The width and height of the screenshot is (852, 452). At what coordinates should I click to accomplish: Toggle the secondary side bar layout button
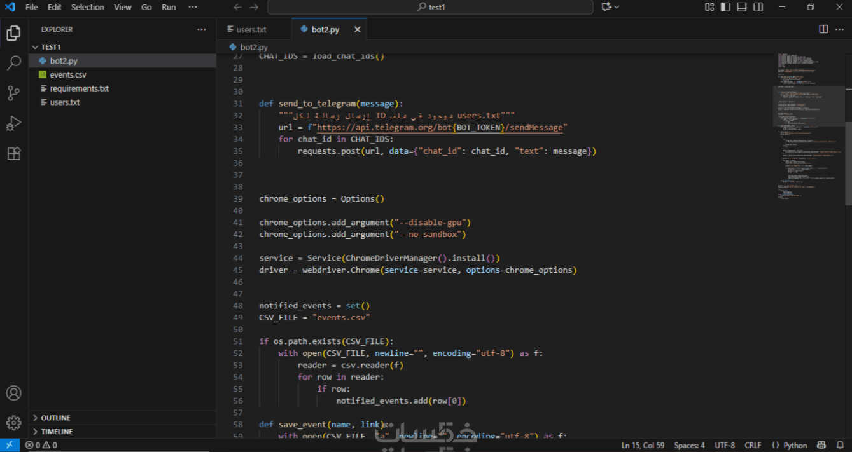click(758, 7)
